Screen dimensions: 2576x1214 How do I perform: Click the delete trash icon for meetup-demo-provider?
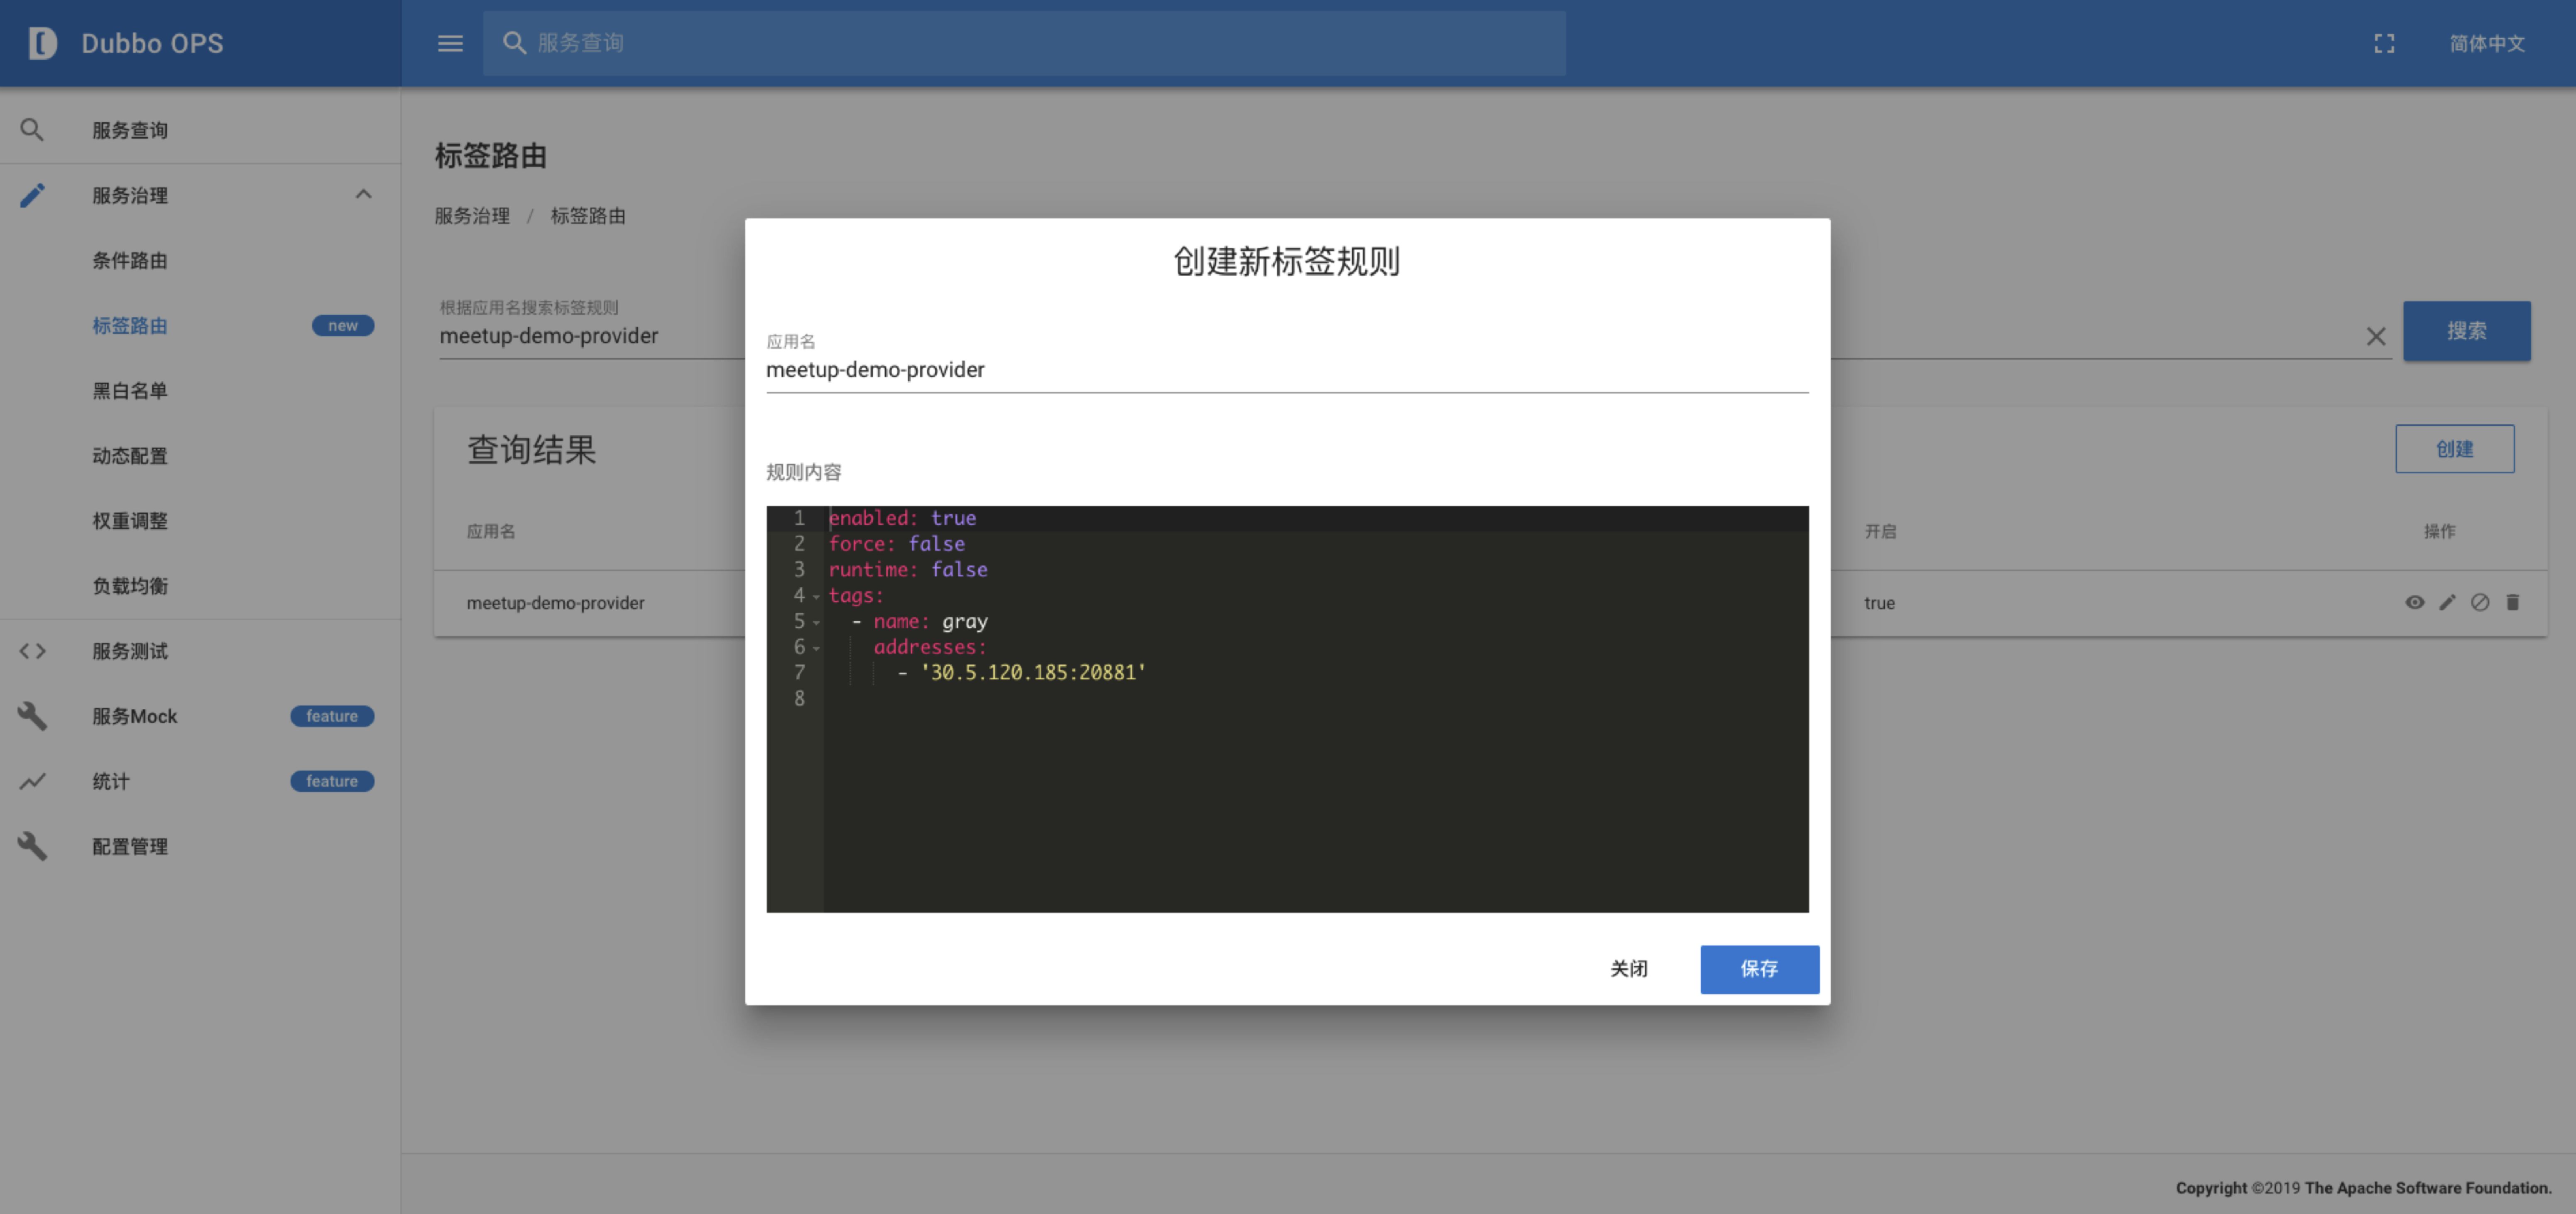pyautogui.click(x=2512, y=602)
